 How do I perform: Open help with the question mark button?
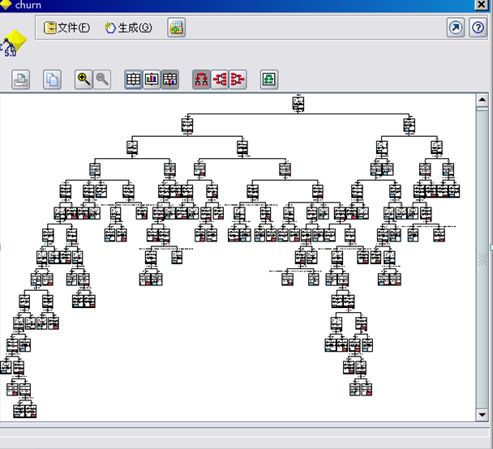[478, 28]
